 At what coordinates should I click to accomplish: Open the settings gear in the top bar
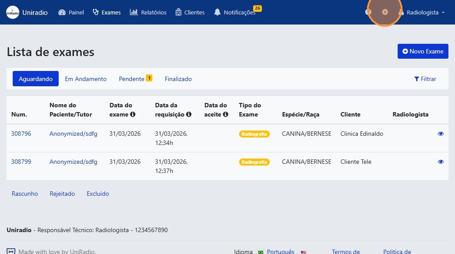[384, 12]
